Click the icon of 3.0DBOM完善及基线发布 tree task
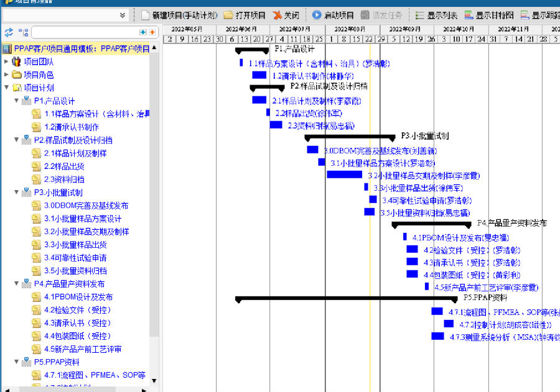The width and height of the screenshot is (560, 392). click(x=37, y=206)
